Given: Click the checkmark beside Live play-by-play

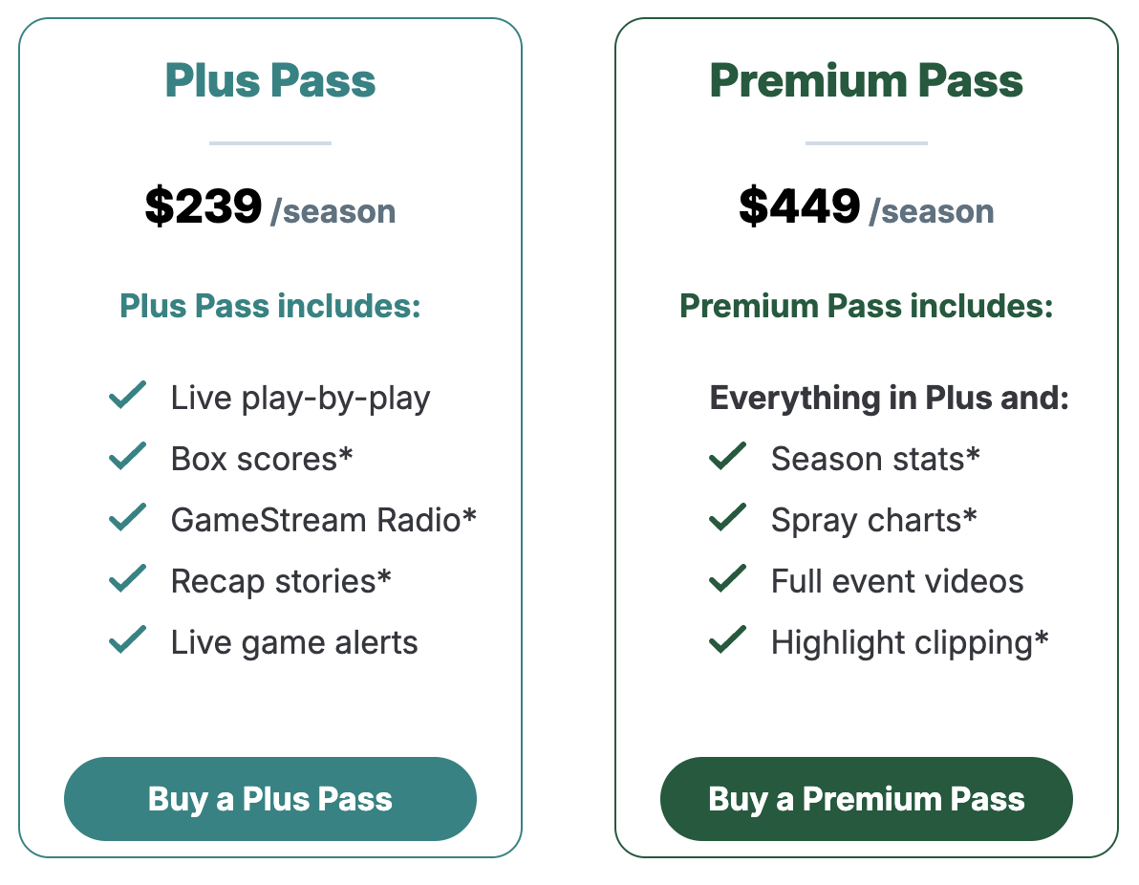Looking at the screenshot, I should point(127,396).
